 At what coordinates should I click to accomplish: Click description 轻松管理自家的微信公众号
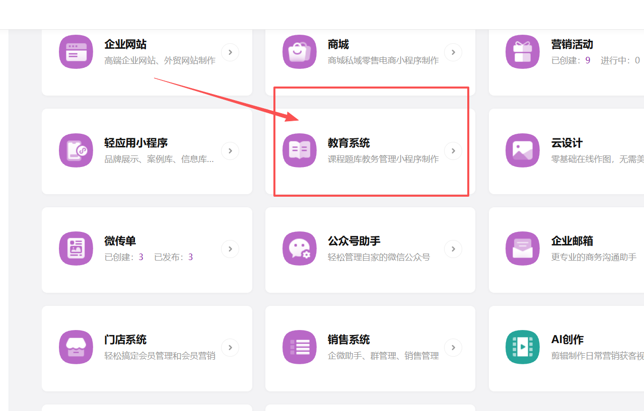[x=379, y=257]
